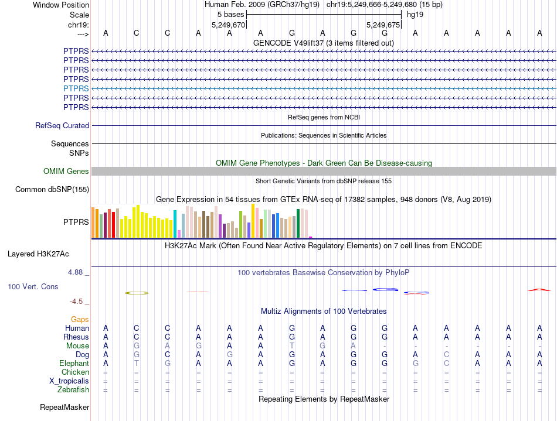
Task: Select the Chicken species row label
Action: 75,372
